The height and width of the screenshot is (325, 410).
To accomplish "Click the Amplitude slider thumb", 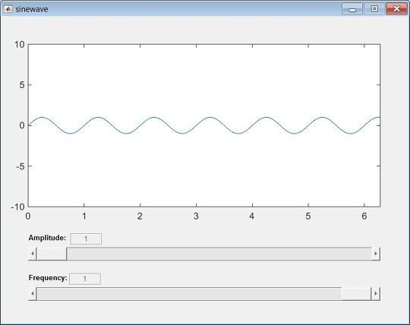I will [x=52, y=254].
